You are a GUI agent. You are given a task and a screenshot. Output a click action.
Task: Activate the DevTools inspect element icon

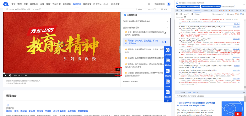177,11
